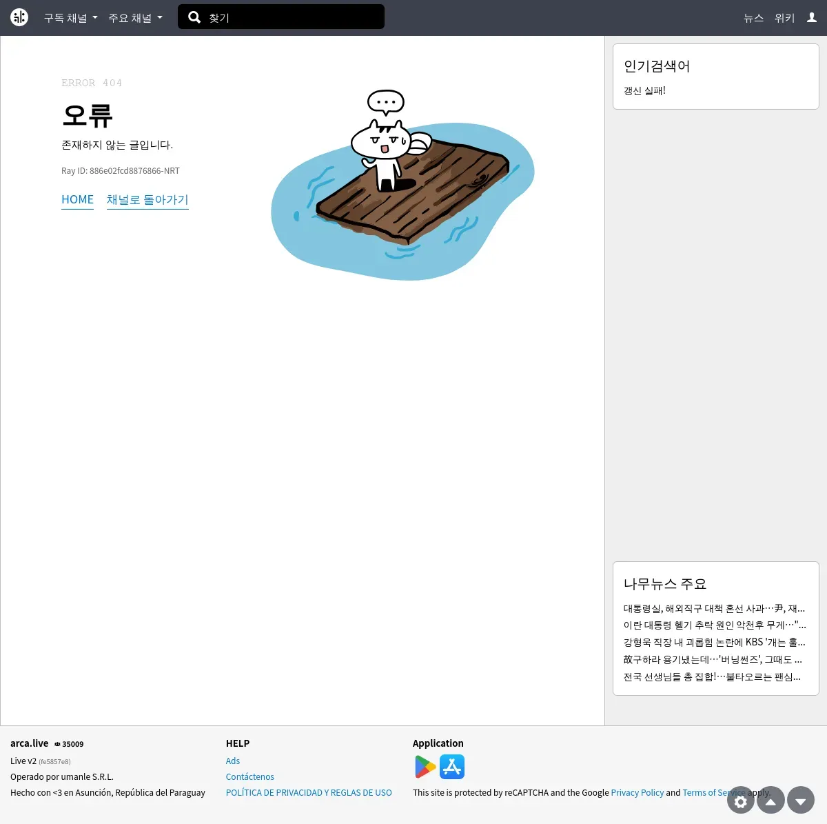
Task: Open the 위키 navigation link
Action: click(784, 18)
